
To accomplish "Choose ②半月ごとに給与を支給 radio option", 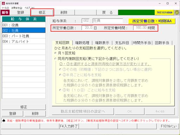I will tap(60, 75).
